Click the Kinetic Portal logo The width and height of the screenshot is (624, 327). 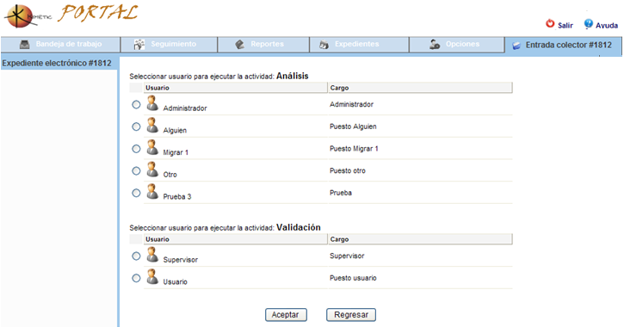71,15
